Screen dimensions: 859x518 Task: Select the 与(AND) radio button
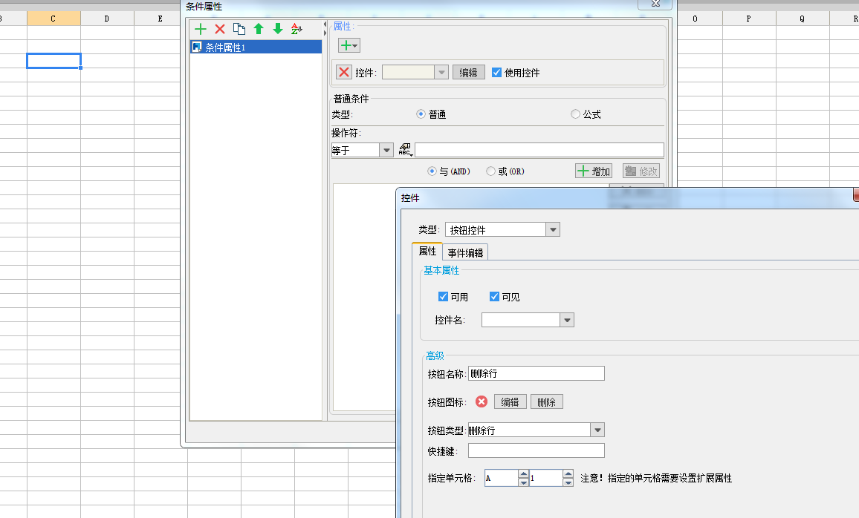click(432, 171)
